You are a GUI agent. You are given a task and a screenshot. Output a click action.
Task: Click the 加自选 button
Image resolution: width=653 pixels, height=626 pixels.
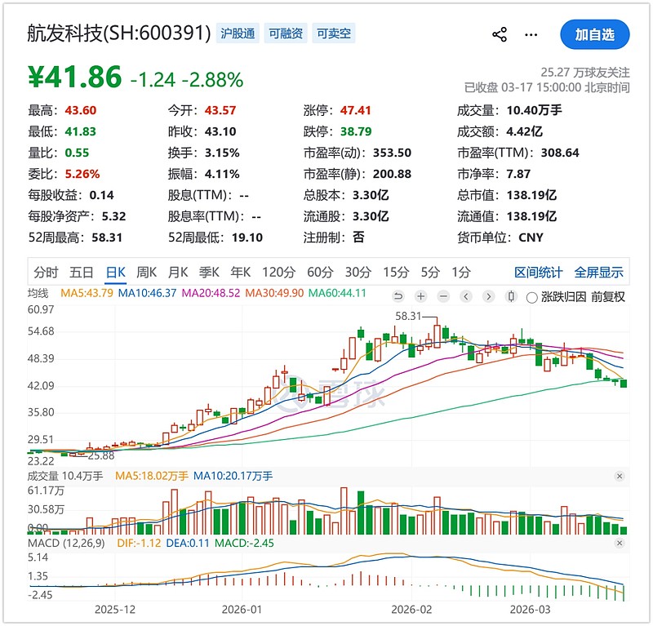595,34
